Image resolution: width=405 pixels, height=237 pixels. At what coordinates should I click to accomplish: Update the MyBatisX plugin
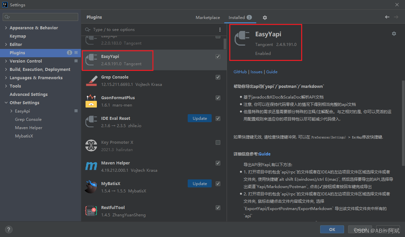click(x=200, y=183)
